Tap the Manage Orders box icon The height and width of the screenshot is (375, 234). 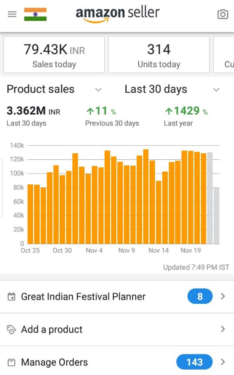[12, 363]
